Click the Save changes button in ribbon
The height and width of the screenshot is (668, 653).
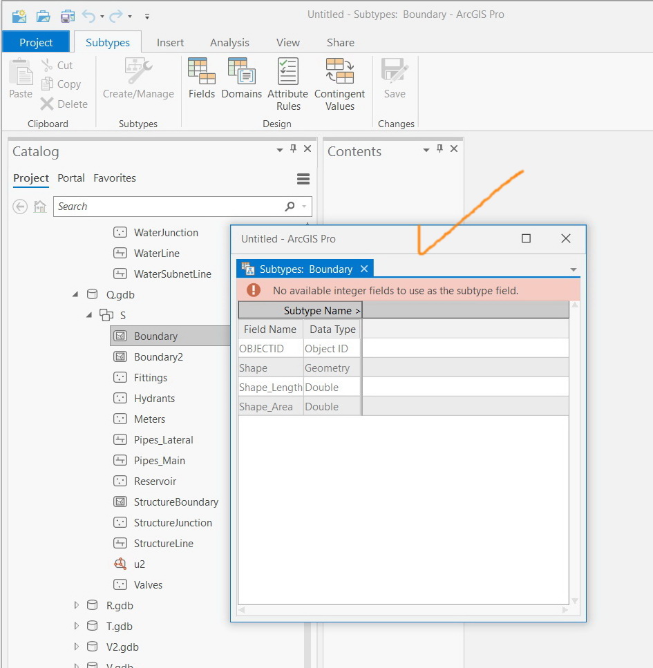[395, 79]
